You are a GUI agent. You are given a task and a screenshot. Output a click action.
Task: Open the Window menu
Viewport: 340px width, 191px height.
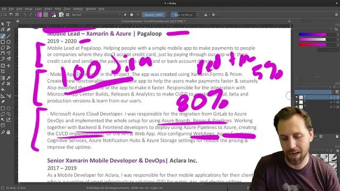pyautogui.click(x=91, y=9)
